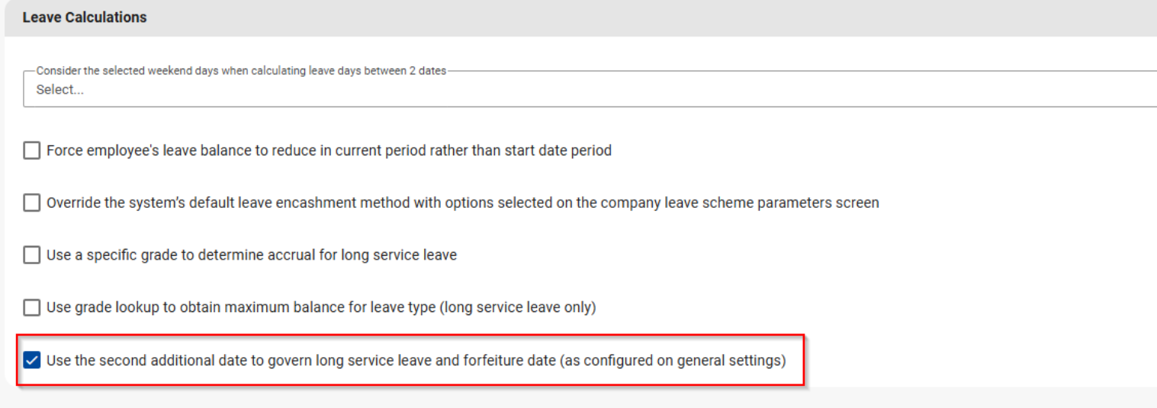This screenshot has height=408, width=1157.
Task: Click 'Use a specific grade to determine accrual' label
Action: click(x=191, y=256)
